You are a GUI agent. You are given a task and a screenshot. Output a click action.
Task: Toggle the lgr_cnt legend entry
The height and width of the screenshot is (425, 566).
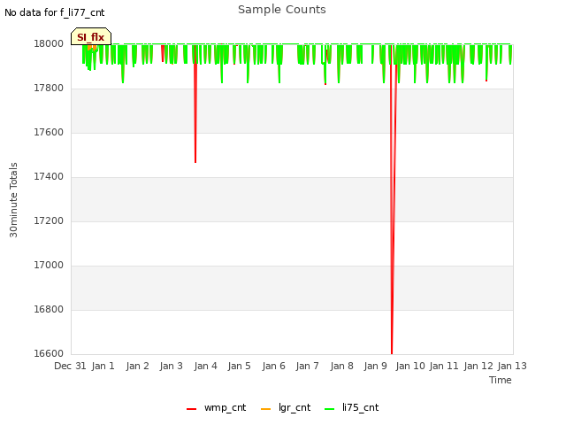tap(286, 407)
